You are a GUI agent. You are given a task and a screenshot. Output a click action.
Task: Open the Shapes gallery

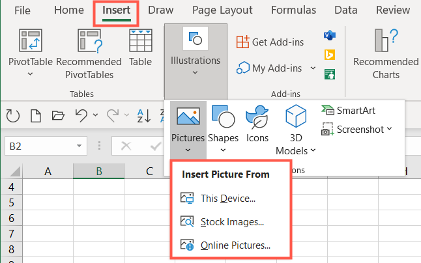[x=224, y=124]
